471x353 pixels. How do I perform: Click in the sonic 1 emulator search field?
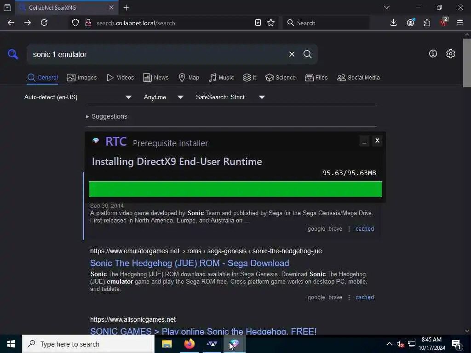156,54
